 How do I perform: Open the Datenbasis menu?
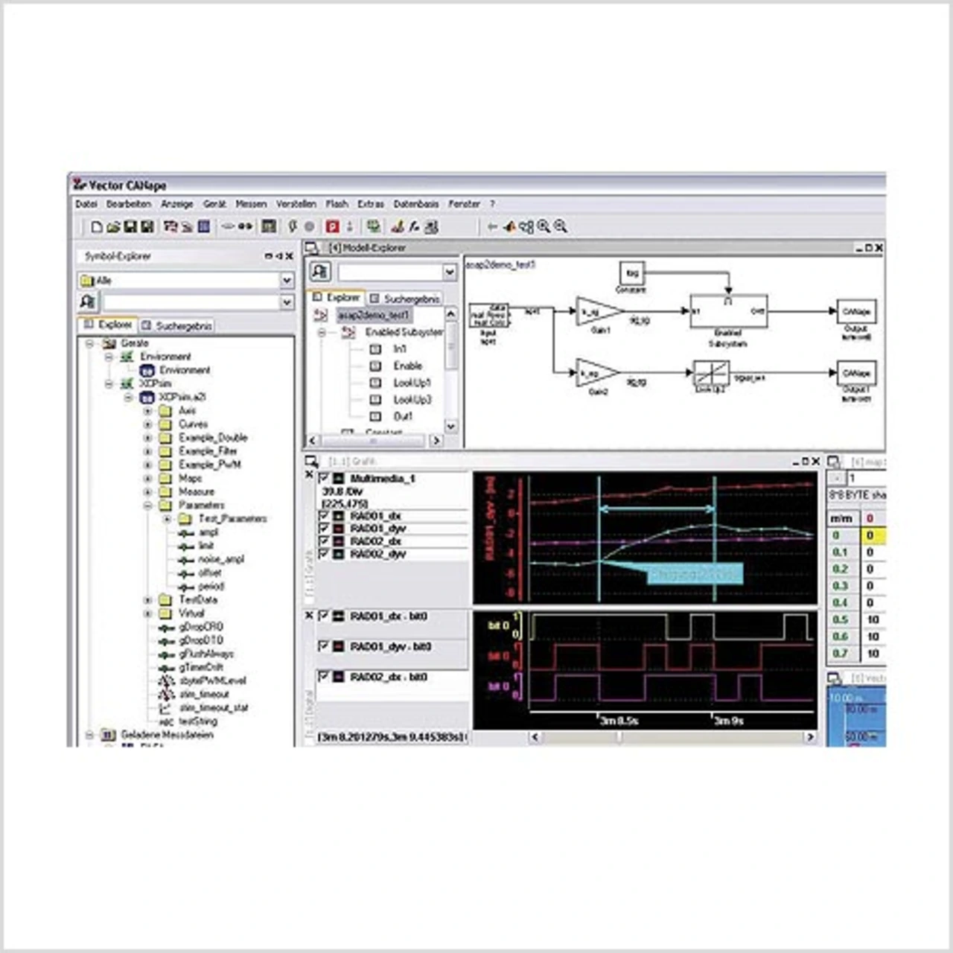tap(415, 204)
